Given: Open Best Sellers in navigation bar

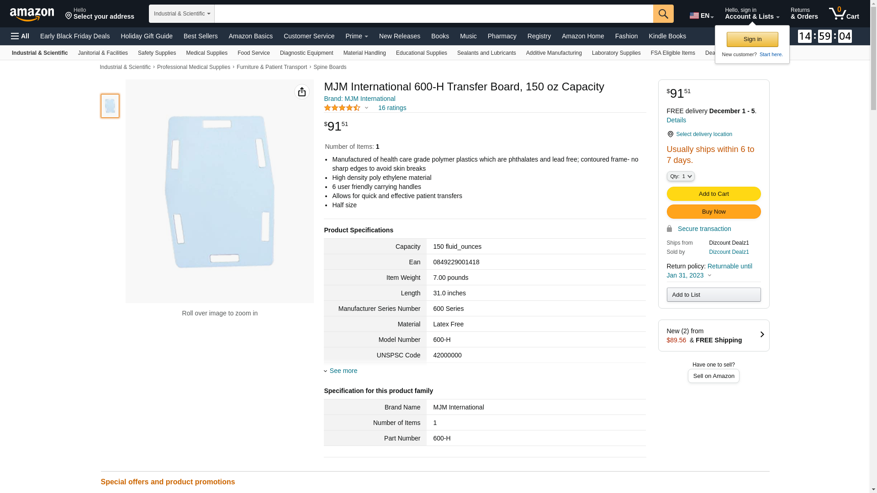Looking at the screenshot, I should pos(201,36).
